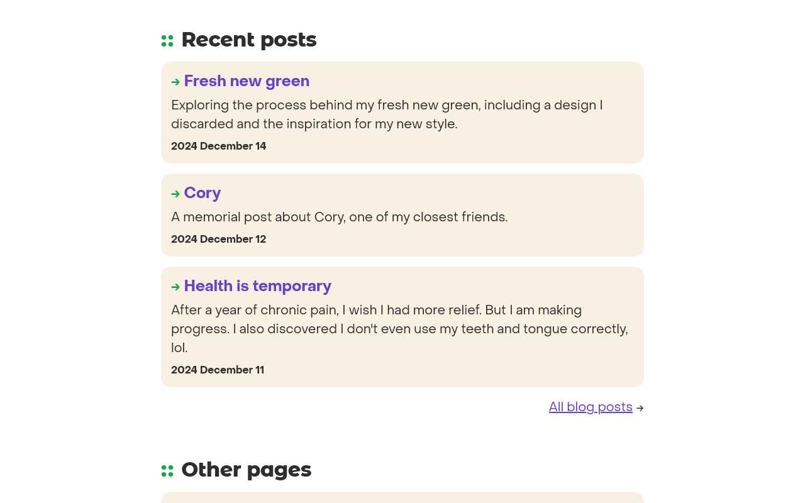This screenshot has height=503, width=805.
Task: Follow the All blog posts link
Action: (591, 407)
